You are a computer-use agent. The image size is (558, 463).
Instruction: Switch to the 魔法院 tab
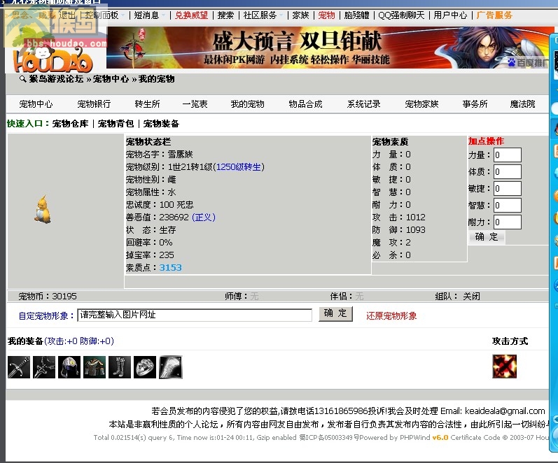click(522, 104)
